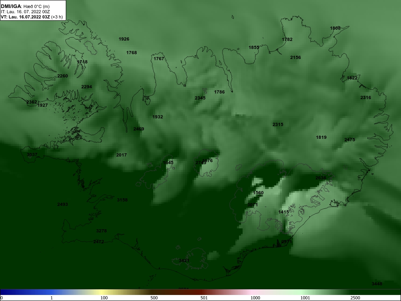Click the VT valid time line
Screen dimensions: 401x301
click(x=32, y=17)
